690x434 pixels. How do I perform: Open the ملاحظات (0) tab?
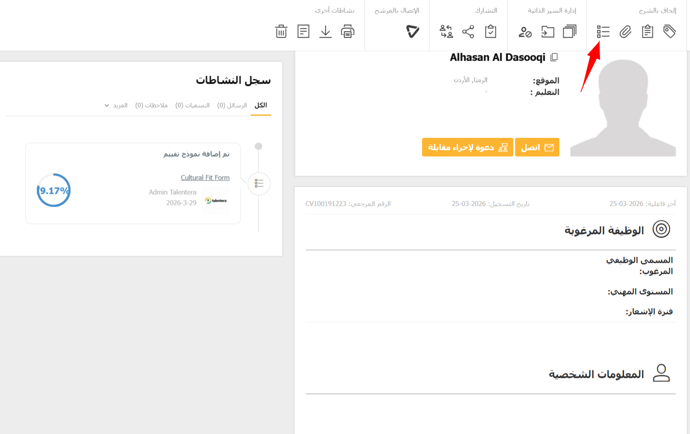151,105
